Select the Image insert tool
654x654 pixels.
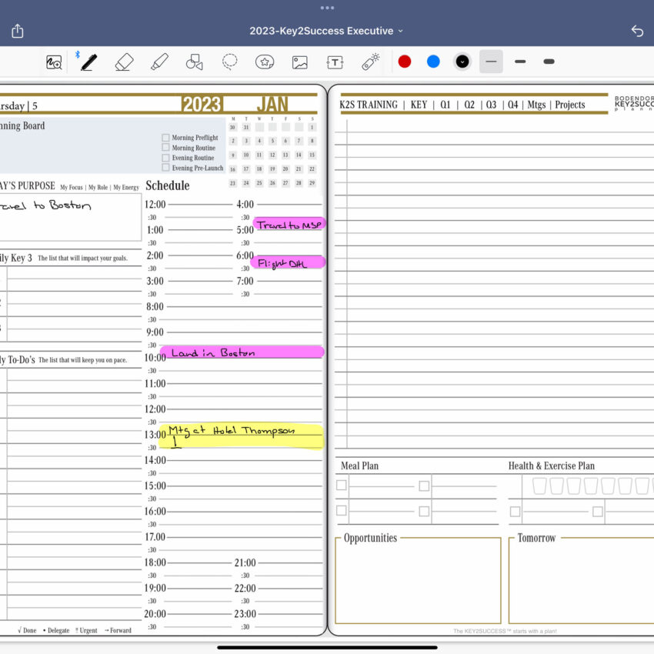pyautogui.click(x=300, y=62)
